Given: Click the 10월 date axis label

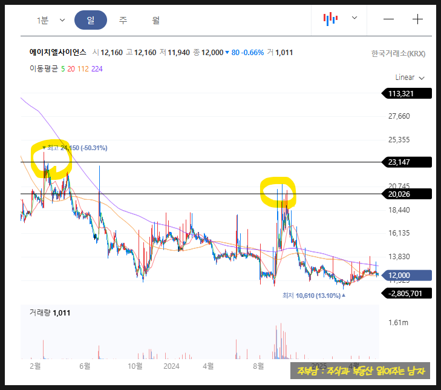Looking at the screenshot, I should 135,366.
